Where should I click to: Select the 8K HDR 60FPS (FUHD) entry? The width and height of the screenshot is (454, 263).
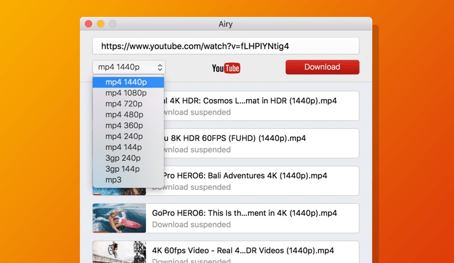pos(262,143)
